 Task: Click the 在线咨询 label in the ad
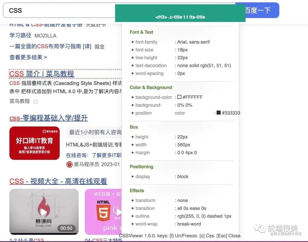(76, 155)
